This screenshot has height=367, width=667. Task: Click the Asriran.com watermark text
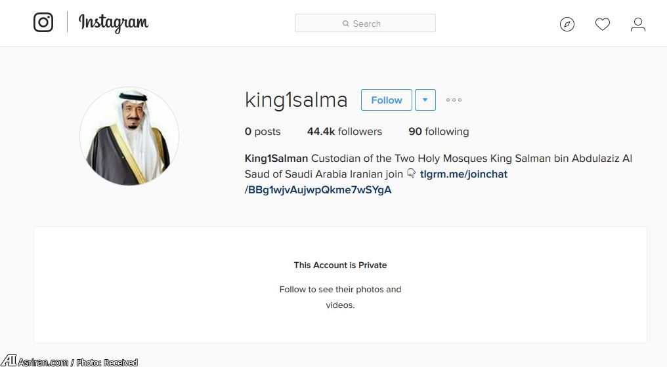point(43,362)
